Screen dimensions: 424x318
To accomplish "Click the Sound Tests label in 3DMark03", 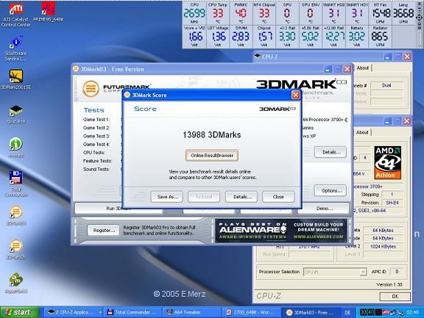I will (x=96, y=169).
